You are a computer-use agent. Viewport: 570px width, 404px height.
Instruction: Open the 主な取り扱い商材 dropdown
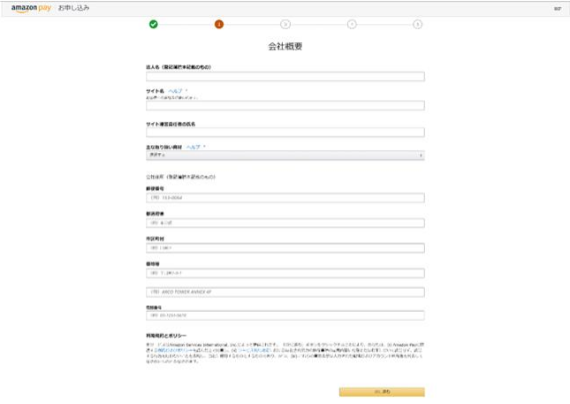tap(285, 156)
